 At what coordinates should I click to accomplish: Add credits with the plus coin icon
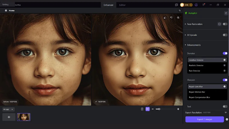[191, 5]
